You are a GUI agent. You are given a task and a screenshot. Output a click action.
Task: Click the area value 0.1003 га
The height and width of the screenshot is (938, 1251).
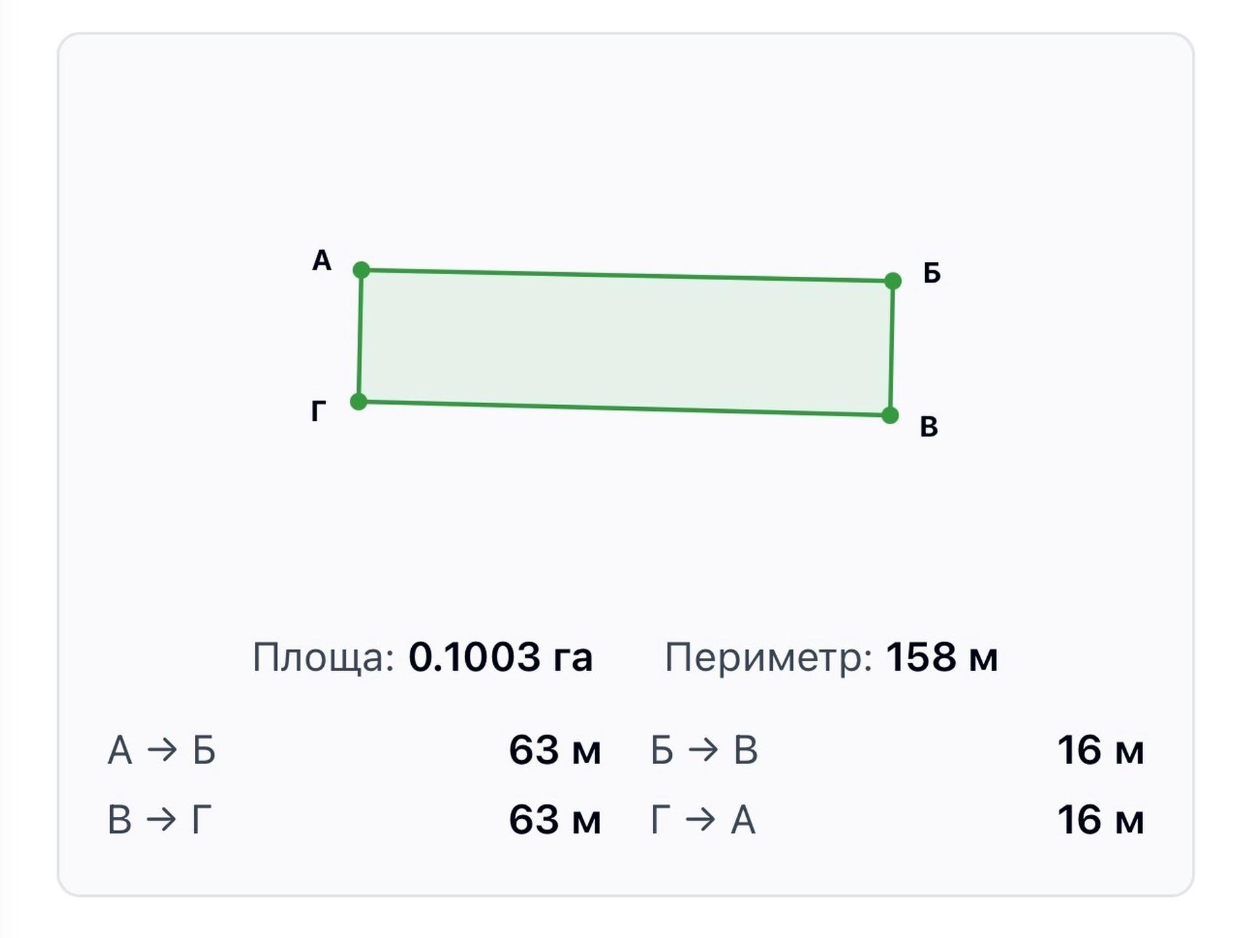point(500,657)
